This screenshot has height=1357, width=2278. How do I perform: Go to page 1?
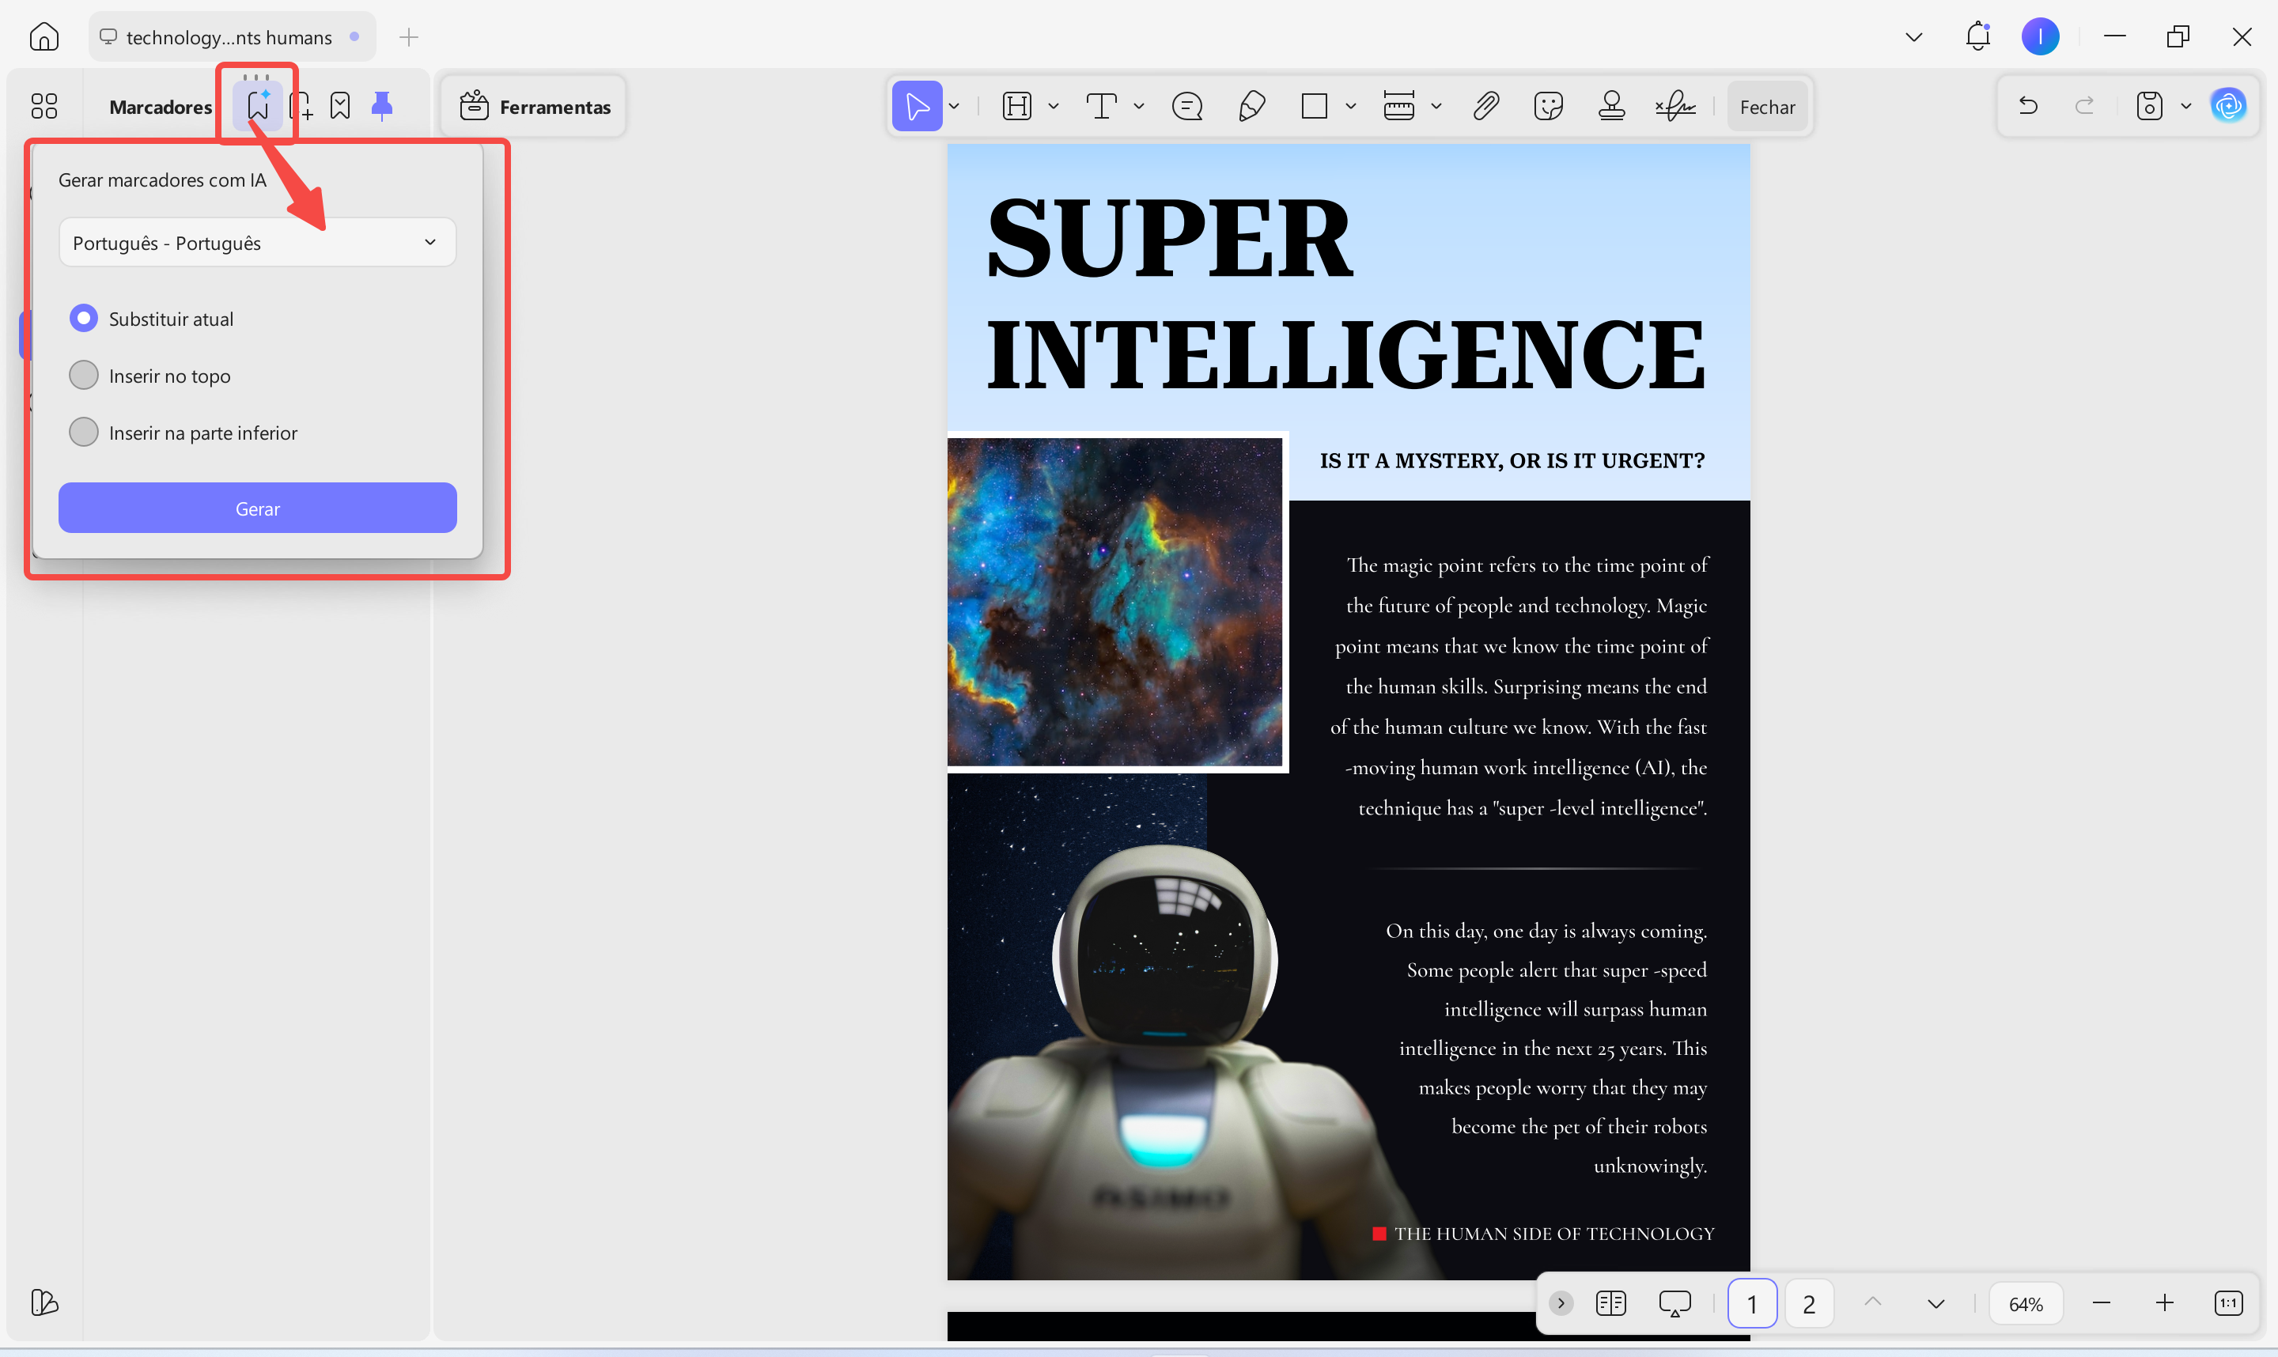1751,1303
